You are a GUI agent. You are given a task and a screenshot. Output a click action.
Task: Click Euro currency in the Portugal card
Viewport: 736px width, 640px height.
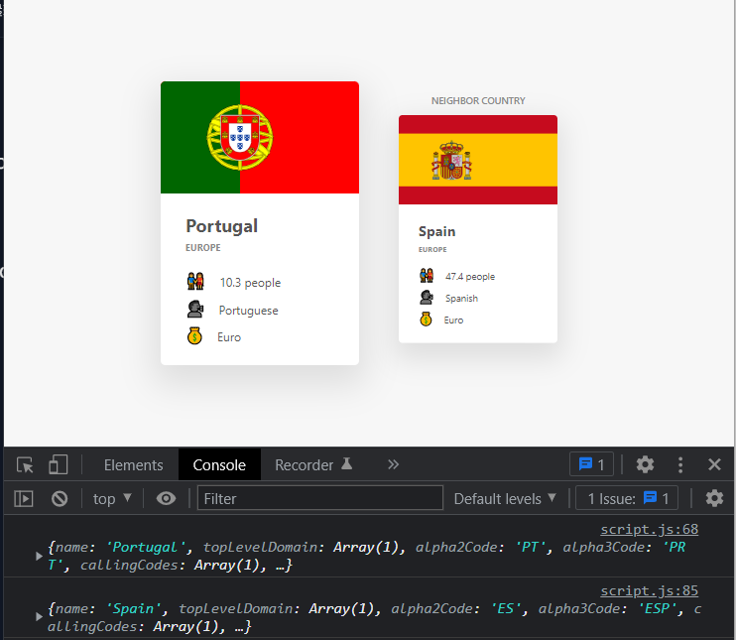229,337
